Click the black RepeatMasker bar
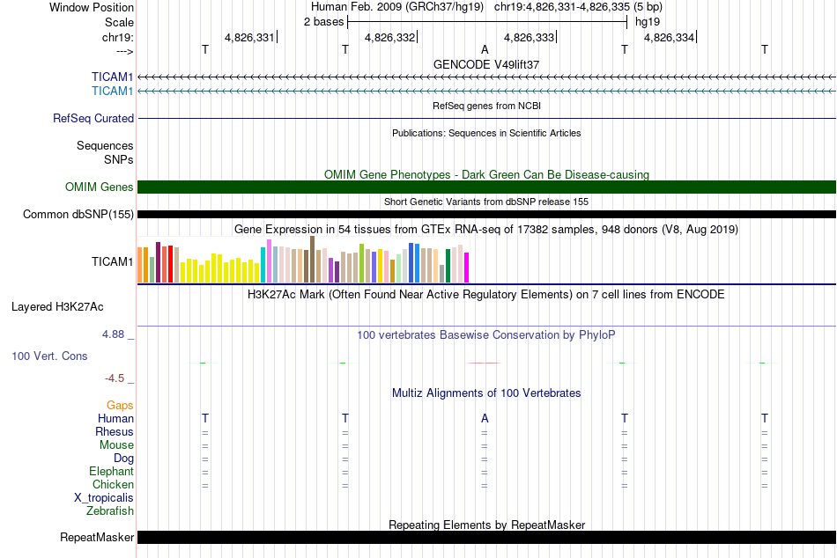 point(486,537)
